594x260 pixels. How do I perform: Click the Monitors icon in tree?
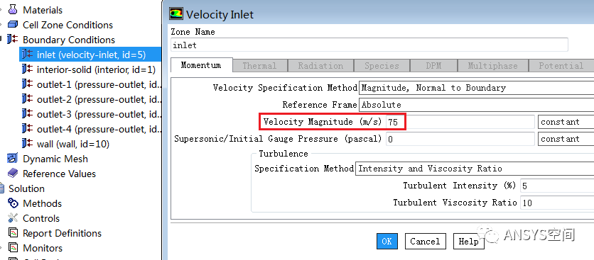pos(13,248)
